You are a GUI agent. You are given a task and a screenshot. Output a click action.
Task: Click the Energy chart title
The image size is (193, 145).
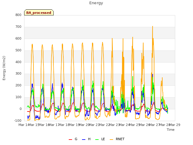pos(96,3)
